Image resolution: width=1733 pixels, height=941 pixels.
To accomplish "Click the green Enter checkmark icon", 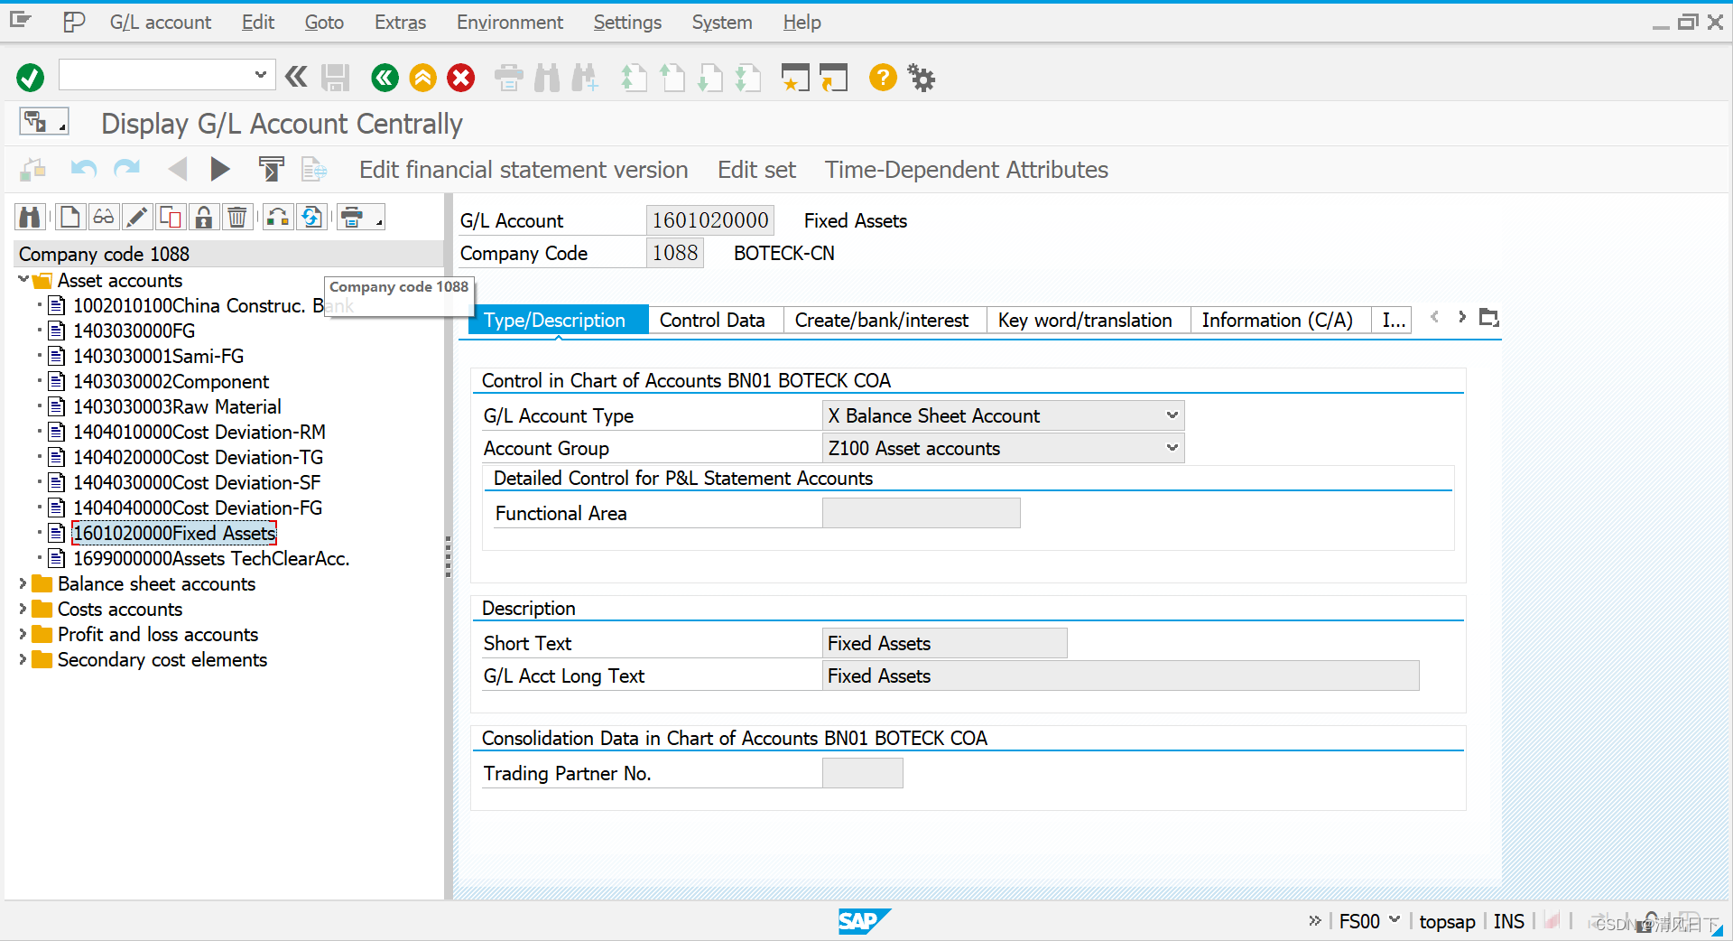I will [x=30, y=78].
